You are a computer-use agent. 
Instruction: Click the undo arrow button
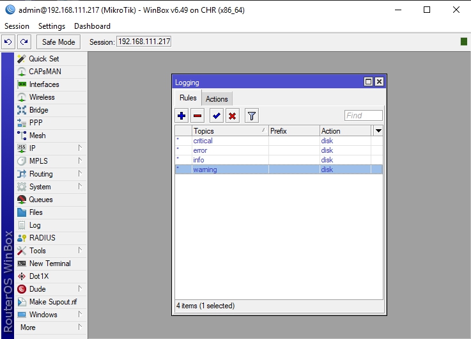click(8, 42)
